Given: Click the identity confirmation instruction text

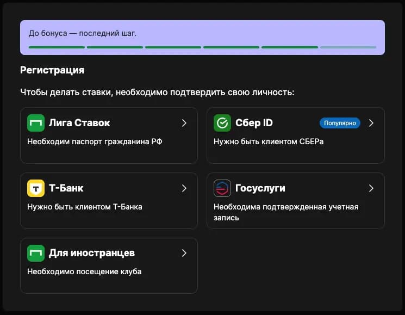Looking at the screenshot, I should 157,92.
